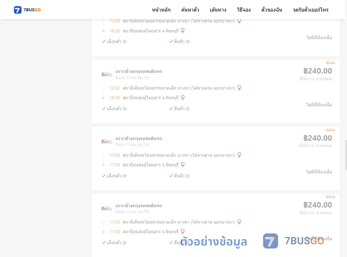Click the จันทบุรี map pin in the bottom 13:50 card
The image size is (347, 257).
tap(183, 231)
